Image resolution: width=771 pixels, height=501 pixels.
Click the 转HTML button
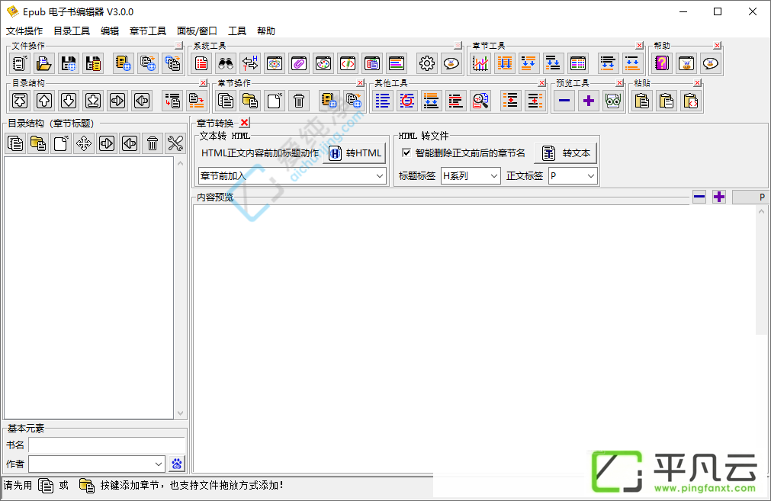click(355, 153)
